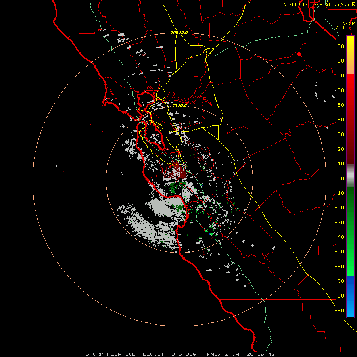Click the -70 value on the velocity scale
Screen dimensions: 357x357
[x=339, y=281]
